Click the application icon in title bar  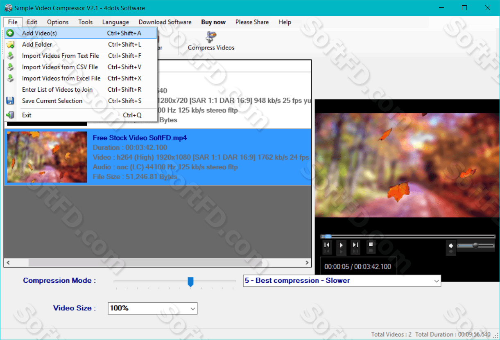(x=8, y=8)
